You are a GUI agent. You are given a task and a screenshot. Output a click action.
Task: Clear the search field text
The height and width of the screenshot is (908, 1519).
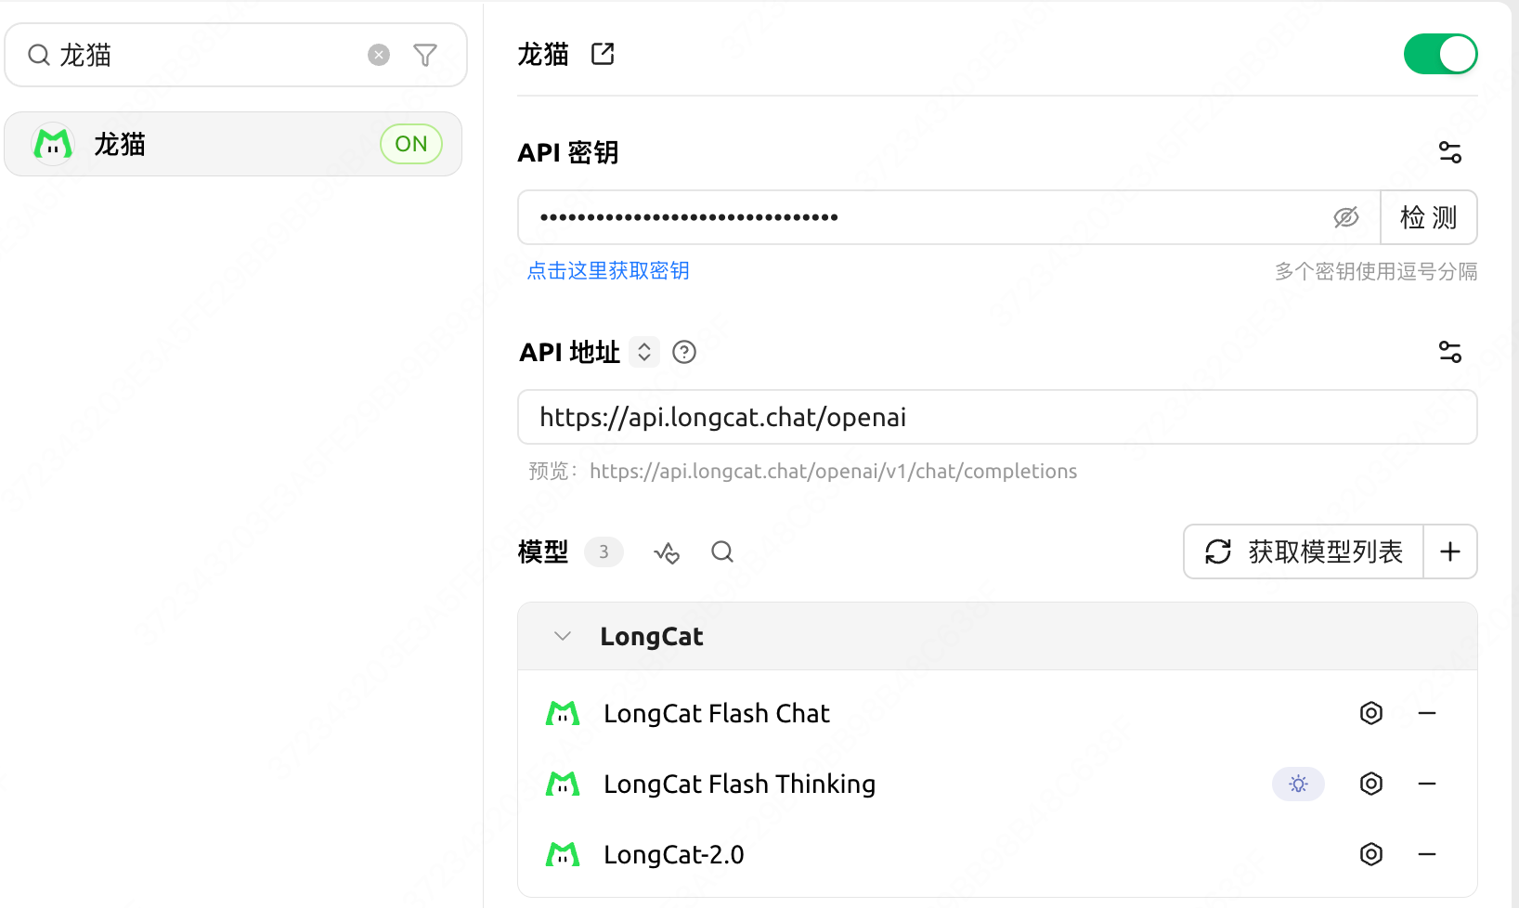click(379, 55)
